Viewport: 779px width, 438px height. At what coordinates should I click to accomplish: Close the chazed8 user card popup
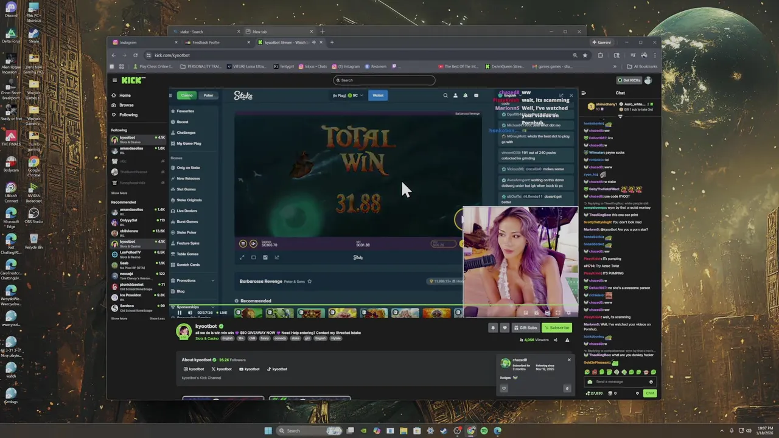click(x=569, y=360)
